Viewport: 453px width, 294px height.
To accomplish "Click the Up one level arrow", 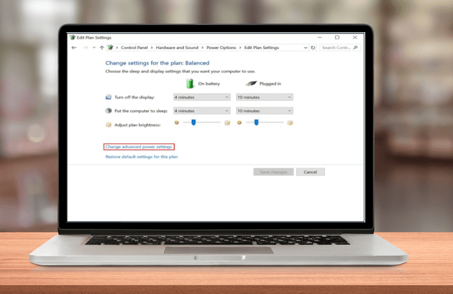I will pyautogui.click(x=101, y=48).
